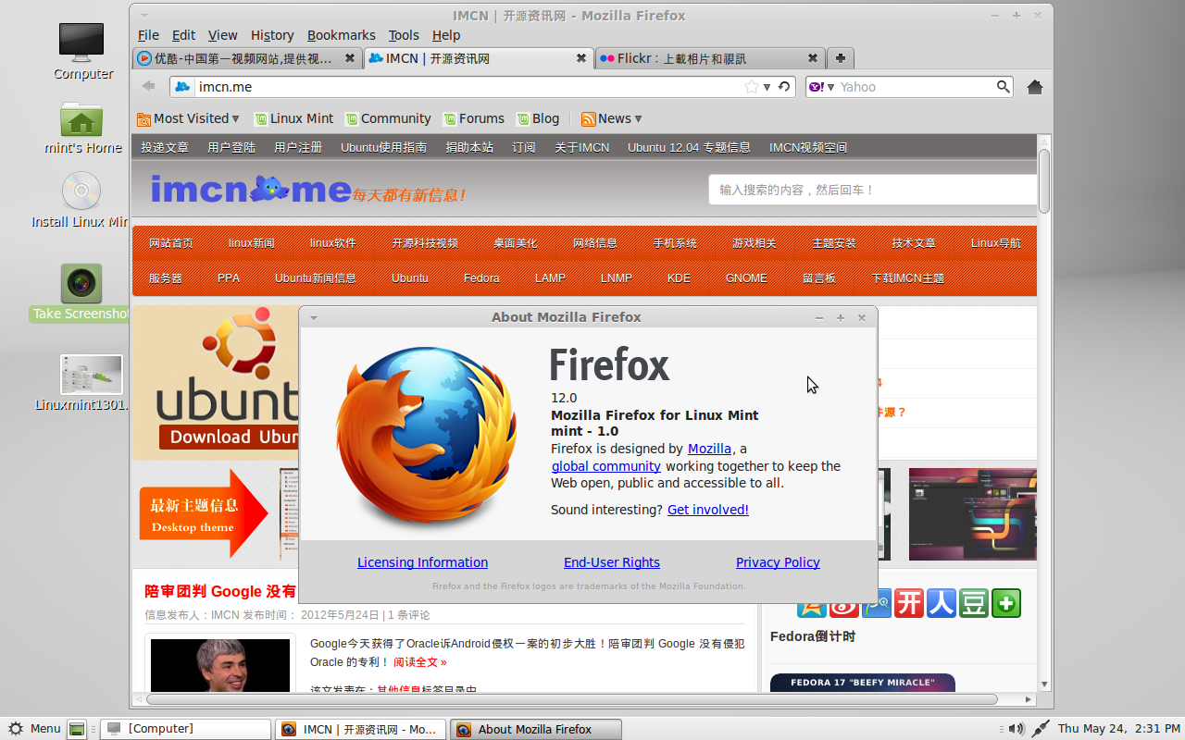This screenshot has height=740, width=1185.
Task: Open linux新闻 navigation item
Action: click(x=252, y=243)
